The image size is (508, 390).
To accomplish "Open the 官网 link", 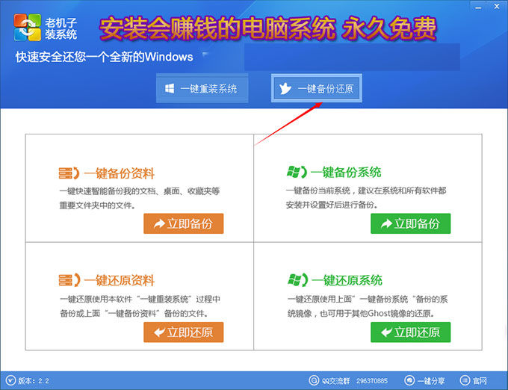I will pyautogui.click(x=480, y=380).
